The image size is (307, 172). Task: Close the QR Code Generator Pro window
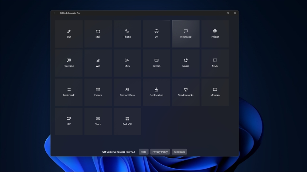(x=235, y=13)
